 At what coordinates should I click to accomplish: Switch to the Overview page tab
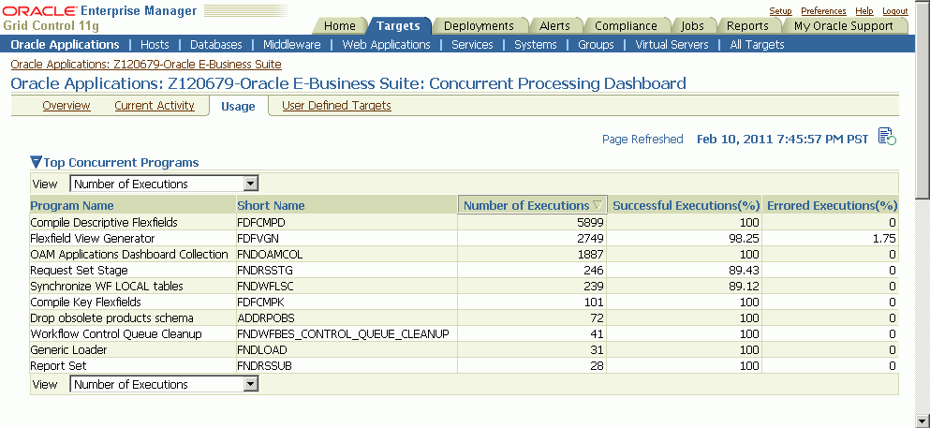click(66, 106)
